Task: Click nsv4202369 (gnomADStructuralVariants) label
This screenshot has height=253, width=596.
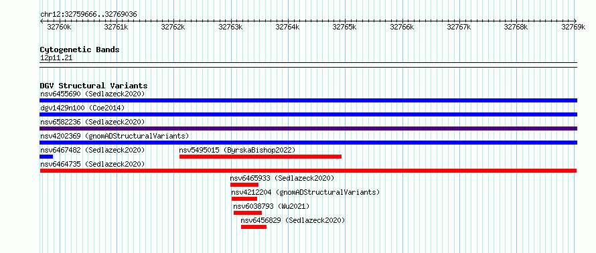Action: 115,136
